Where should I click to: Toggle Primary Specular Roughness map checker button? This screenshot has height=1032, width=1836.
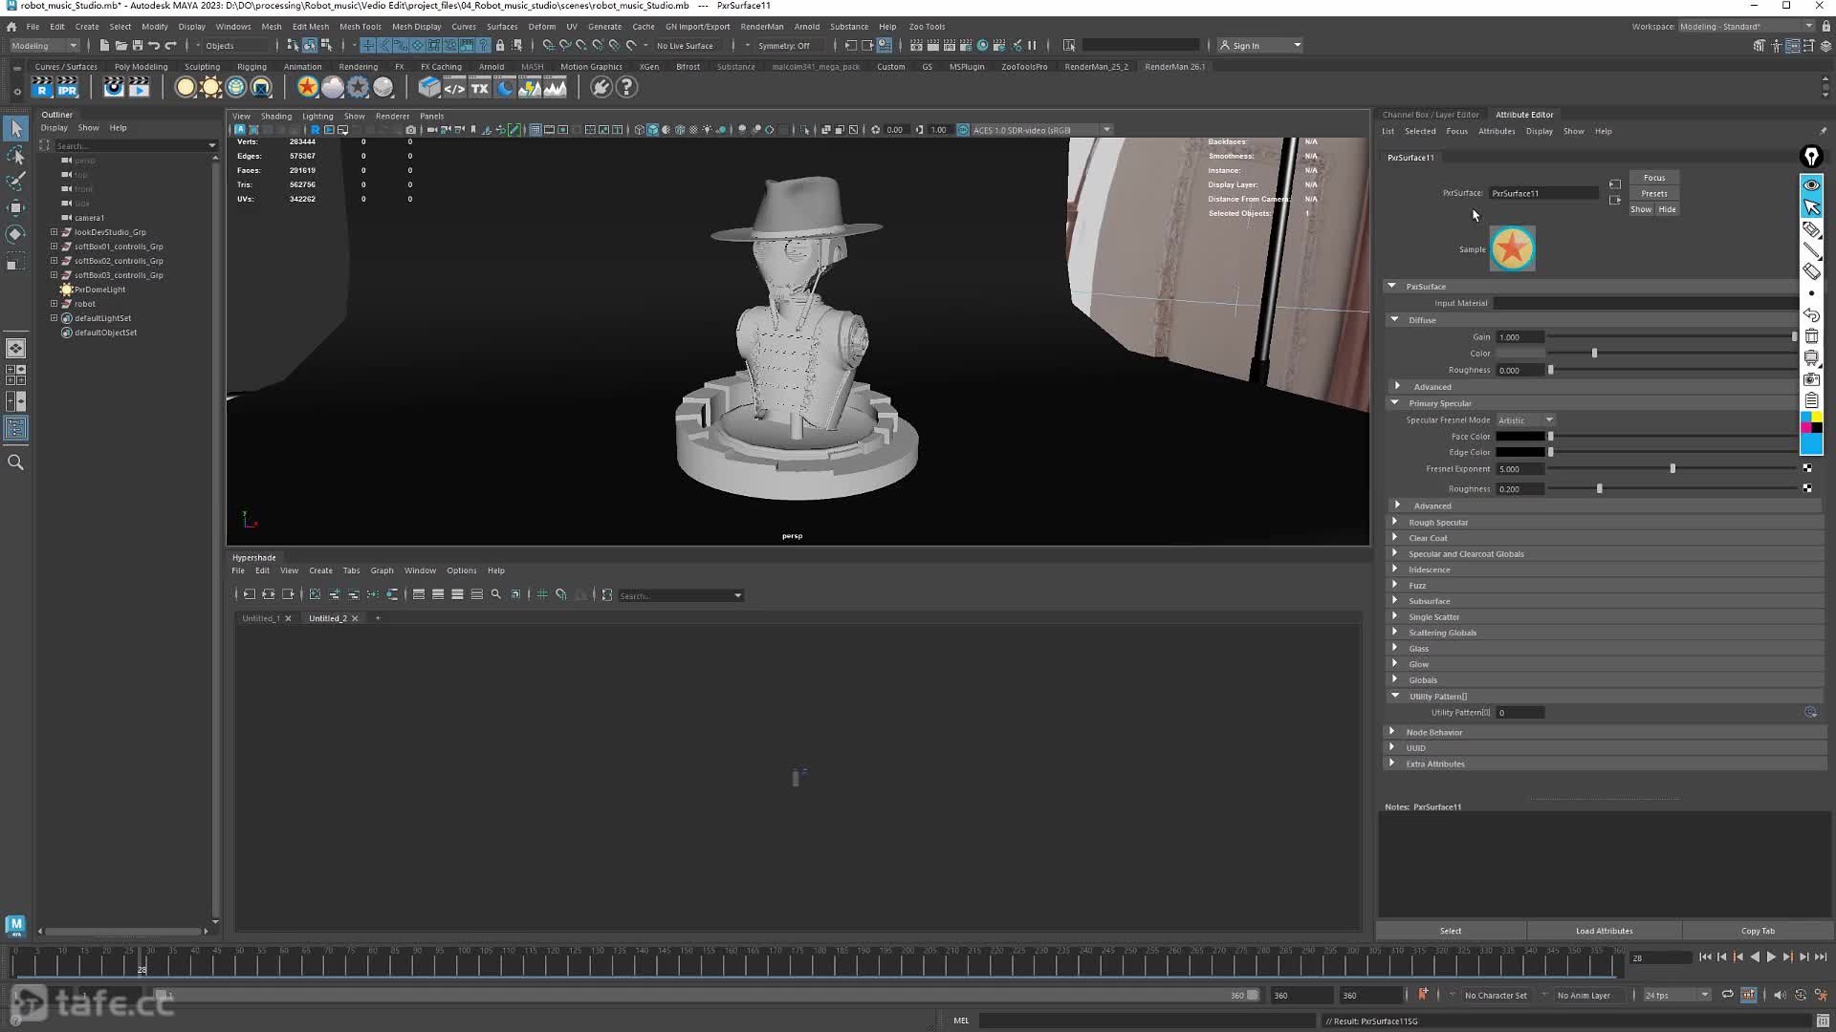pos(1807,488)
